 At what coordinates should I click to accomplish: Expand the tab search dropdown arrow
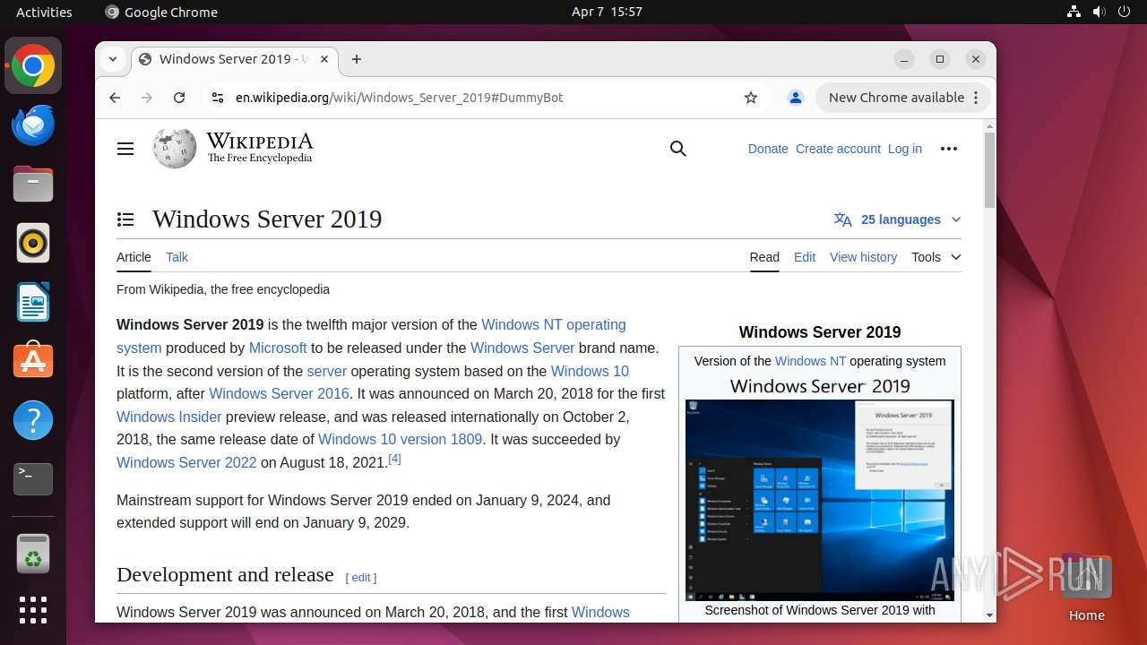[113, 59]
